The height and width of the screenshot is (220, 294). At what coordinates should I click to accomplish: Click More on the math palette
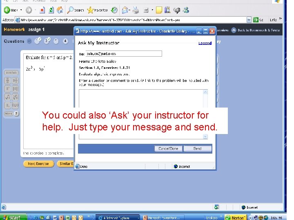point(9,114)
